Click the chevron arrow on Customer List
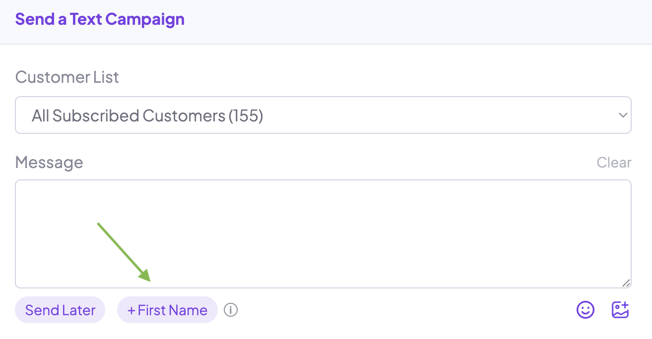652x339 pixels. point(623,115)
